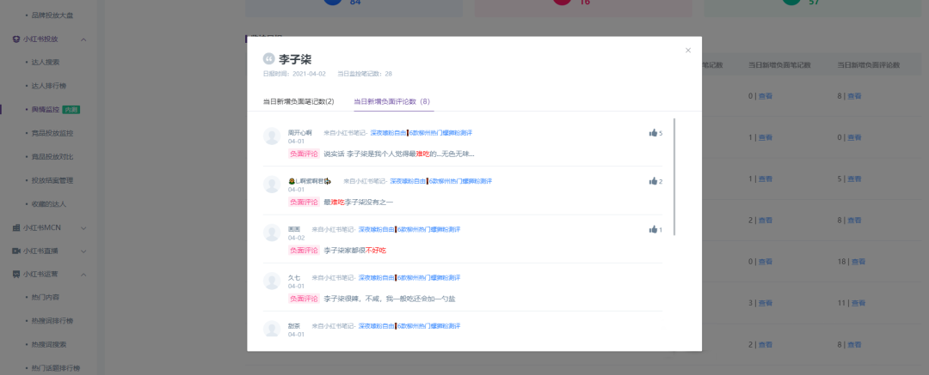929x375 pixels.
Task: Open 热搜词排行榜 in sidebar
Action: point(52,321)
